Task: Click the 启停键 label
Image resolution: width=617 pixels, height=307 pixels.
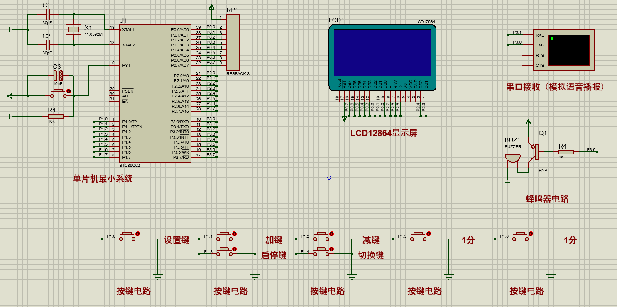Action: [x=274, y=255]
